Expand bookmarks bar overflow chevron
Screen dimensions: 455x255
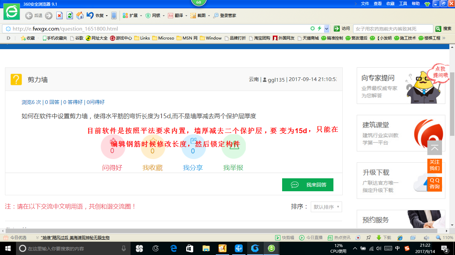coord(443,38)
